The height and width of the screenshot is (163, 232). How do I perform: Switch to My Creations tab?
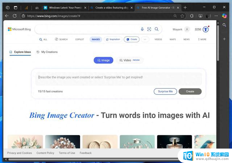click(x=47, y=52)
